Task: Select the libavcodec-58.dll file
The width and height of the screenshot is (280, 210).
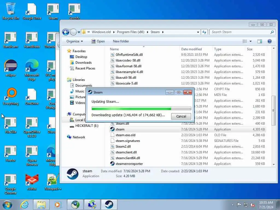Action: tap(128, 60)
